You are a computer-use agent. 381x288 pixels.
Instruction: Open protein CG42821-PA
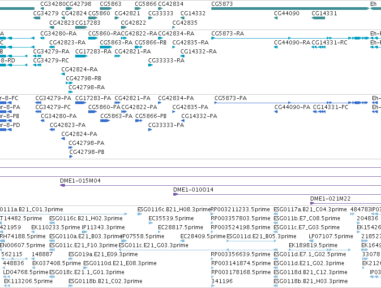point(133,98)
